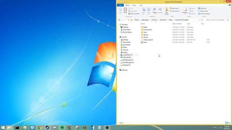The width and height of the screenshot is (232, 130).
Task: Click the Paste button in the ribbon
Action: click(x=125, y=10)
